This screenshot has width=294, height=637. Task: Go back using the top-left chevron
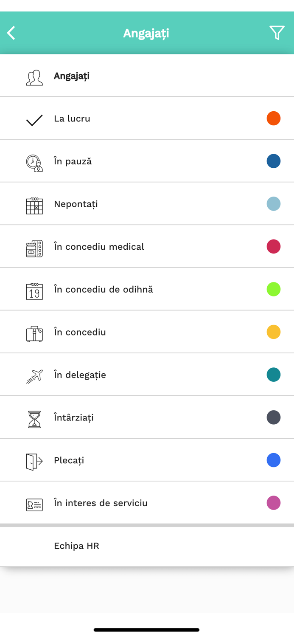[11, 32]
